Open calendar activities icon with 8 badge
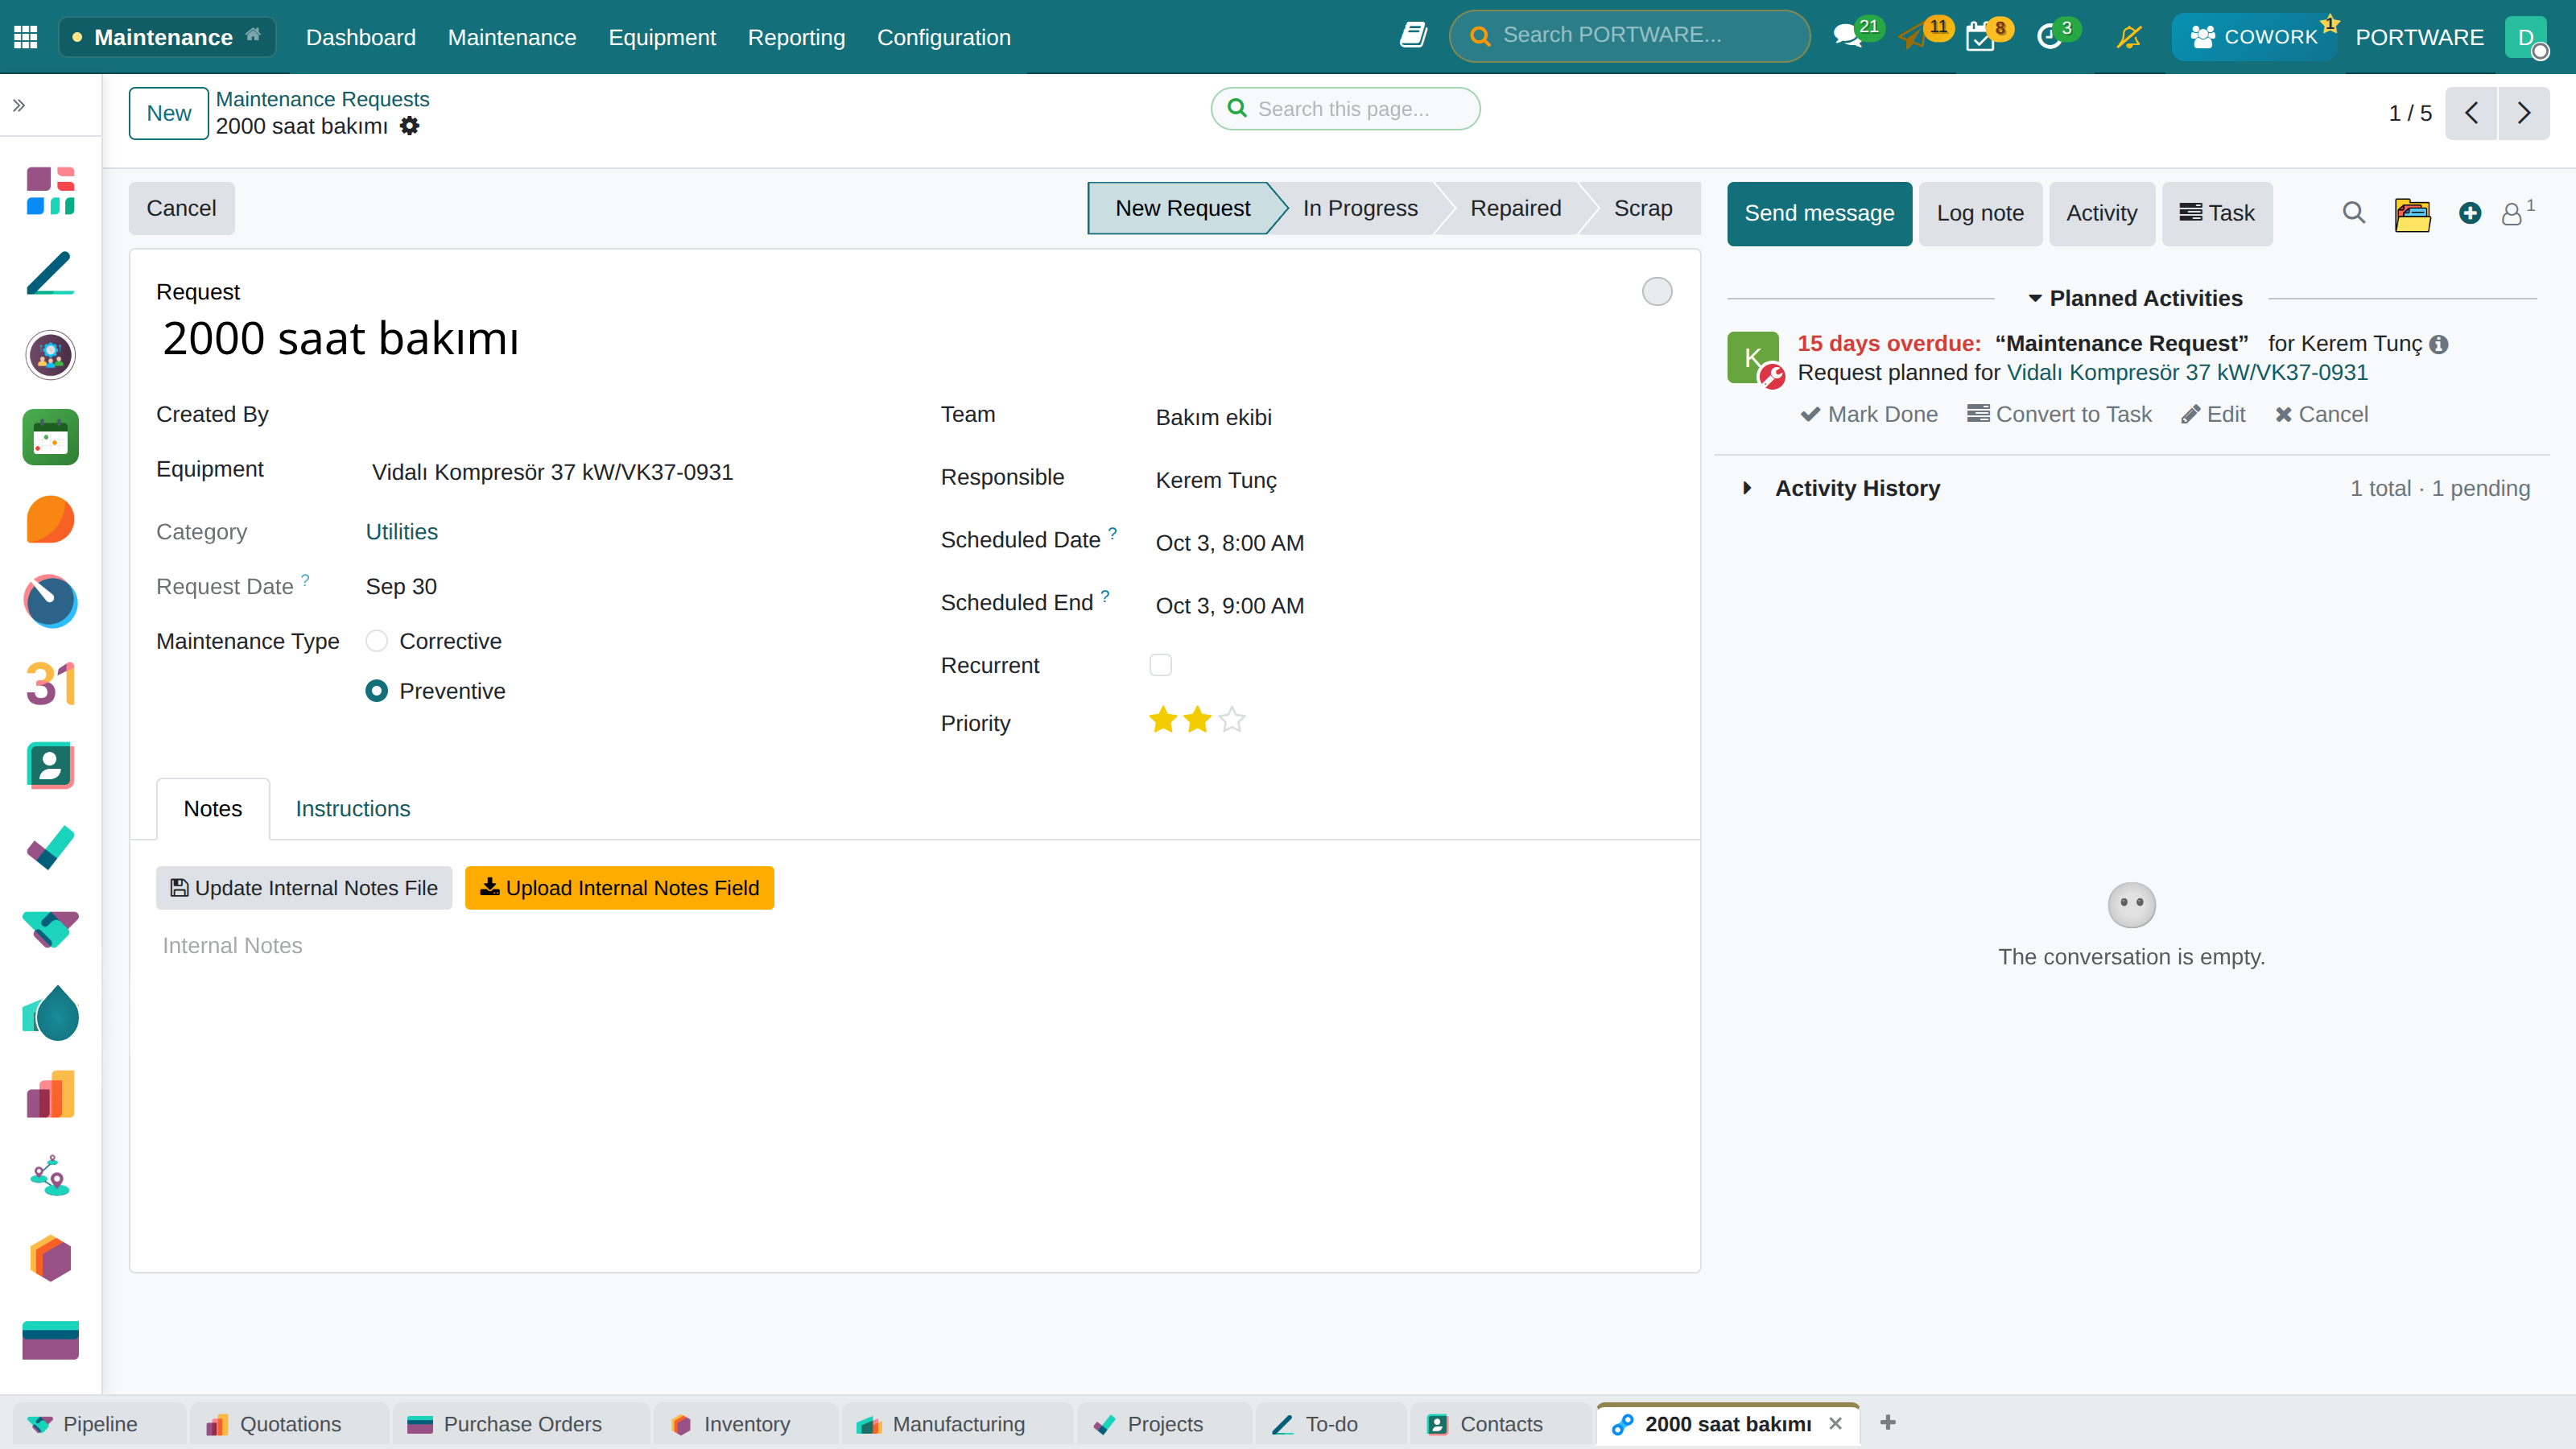The width and height of the screenshot is (2576, 1449). click(1980, 37)
